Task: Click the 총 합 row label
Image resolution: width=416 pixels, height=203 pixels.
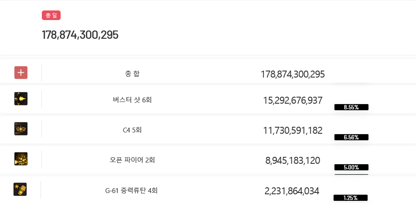Action: pyautogui.click(x=132, y=74)
